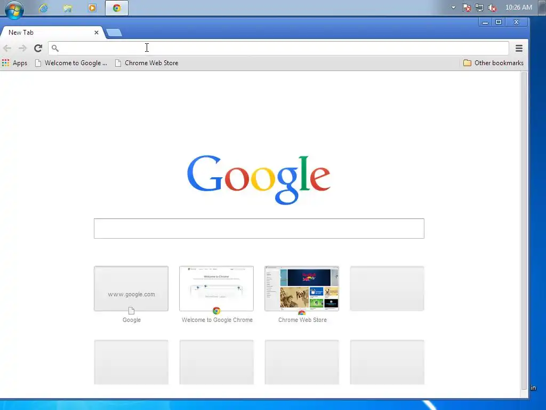Close the Chrome window

coord(516,22)
